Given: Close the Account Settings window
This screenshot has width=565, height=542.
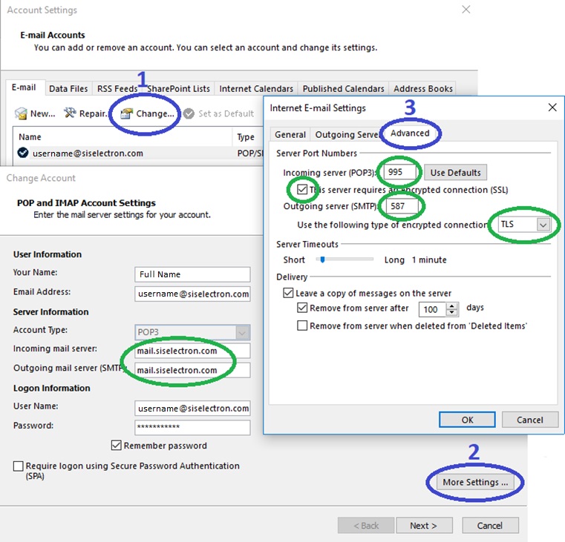Looking at the screenshot, I should (466, 10).
